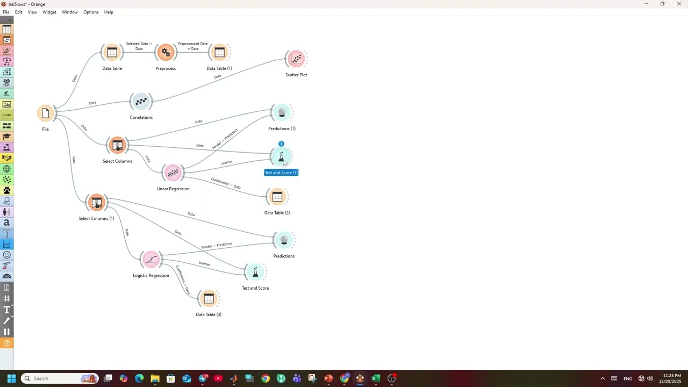Image resolution: width=688 pixels, height=387 pixels.
Task: Open the View menu
Action: [x=32, y=12]
